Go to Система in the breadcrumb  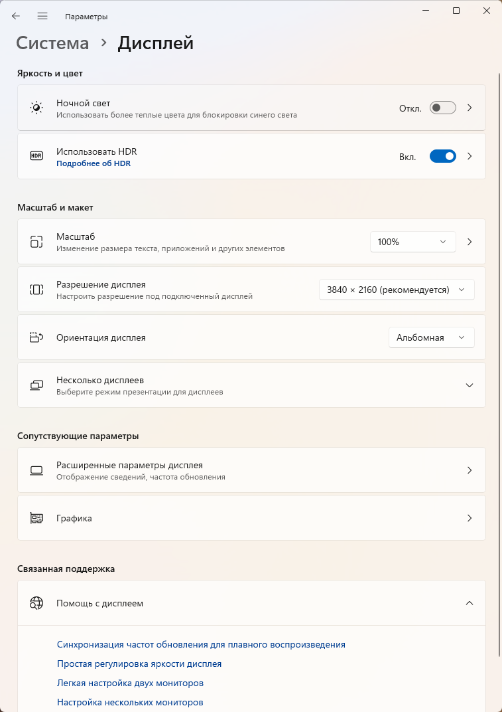[x=52, y=43]
